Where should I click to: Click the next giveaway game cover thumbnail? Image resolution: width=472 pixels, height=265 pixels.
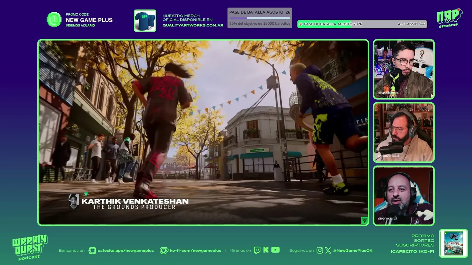coord(454,243)
